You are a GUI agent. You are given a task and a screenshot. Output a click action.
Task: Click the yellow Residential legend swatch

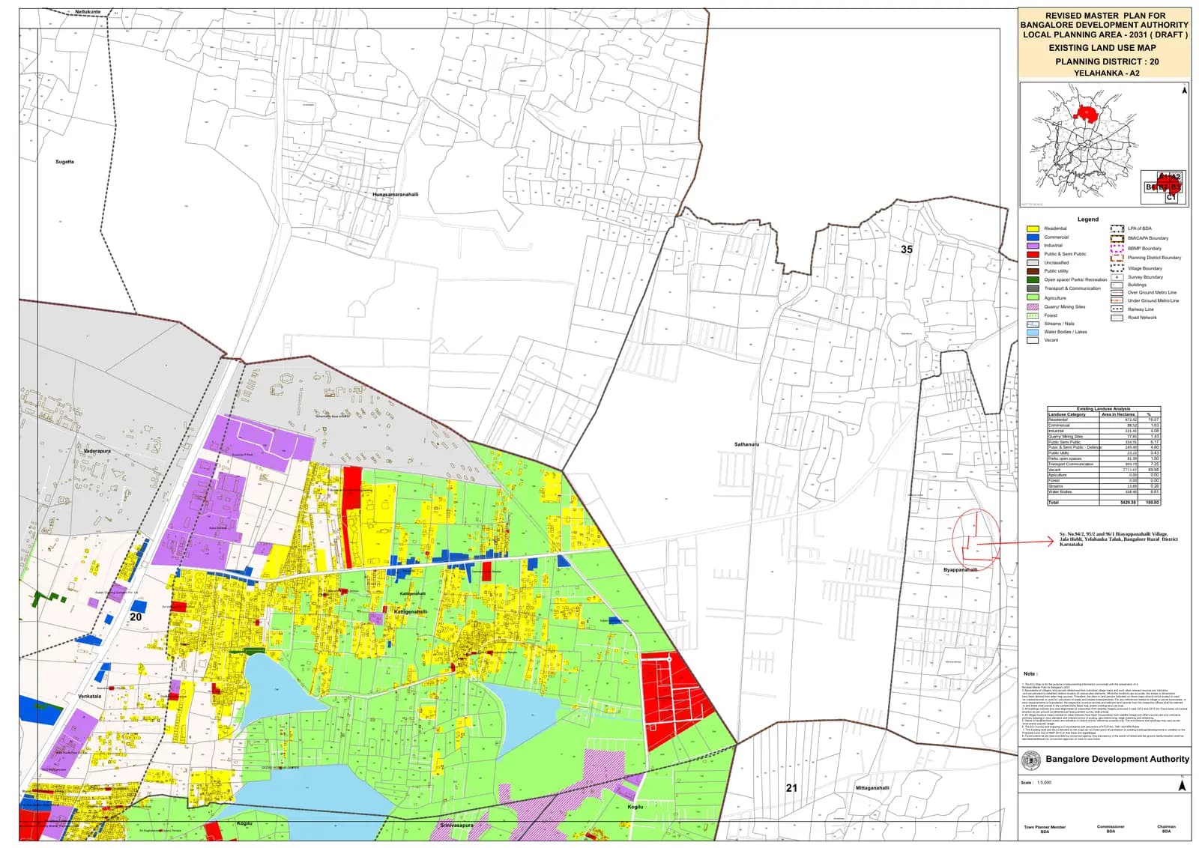[x=1033, y=228]
